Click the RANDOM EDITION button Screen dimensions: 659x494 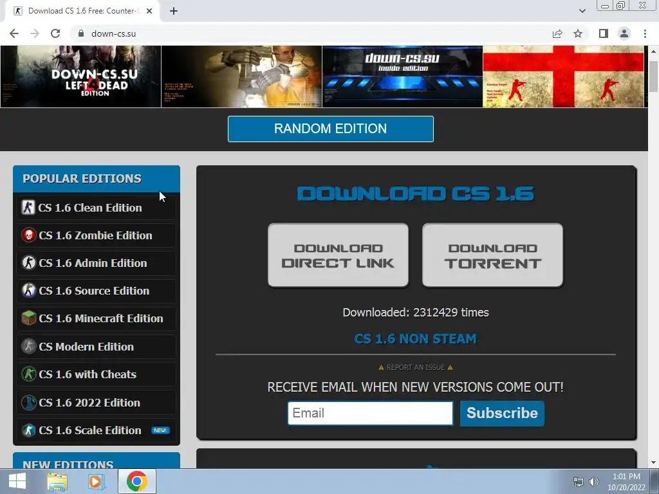[x=331, y=129]
